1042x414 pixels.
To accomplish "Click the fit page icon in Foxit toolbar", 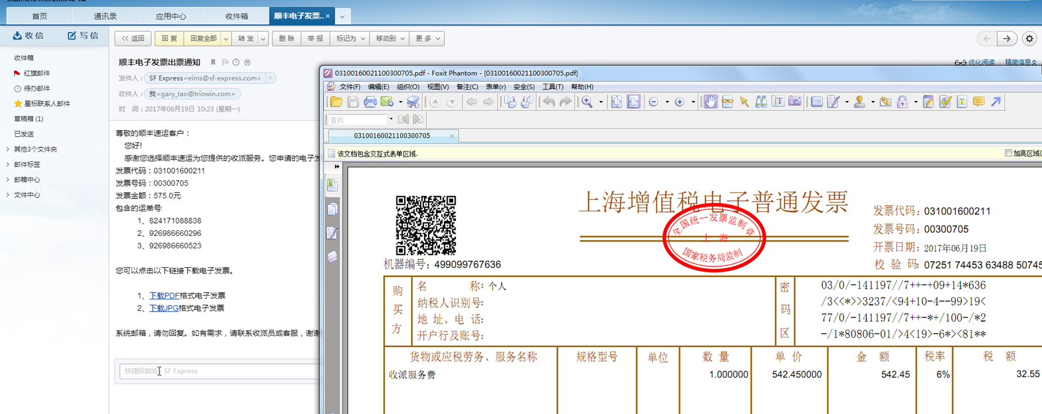I will tap(616, 102).
